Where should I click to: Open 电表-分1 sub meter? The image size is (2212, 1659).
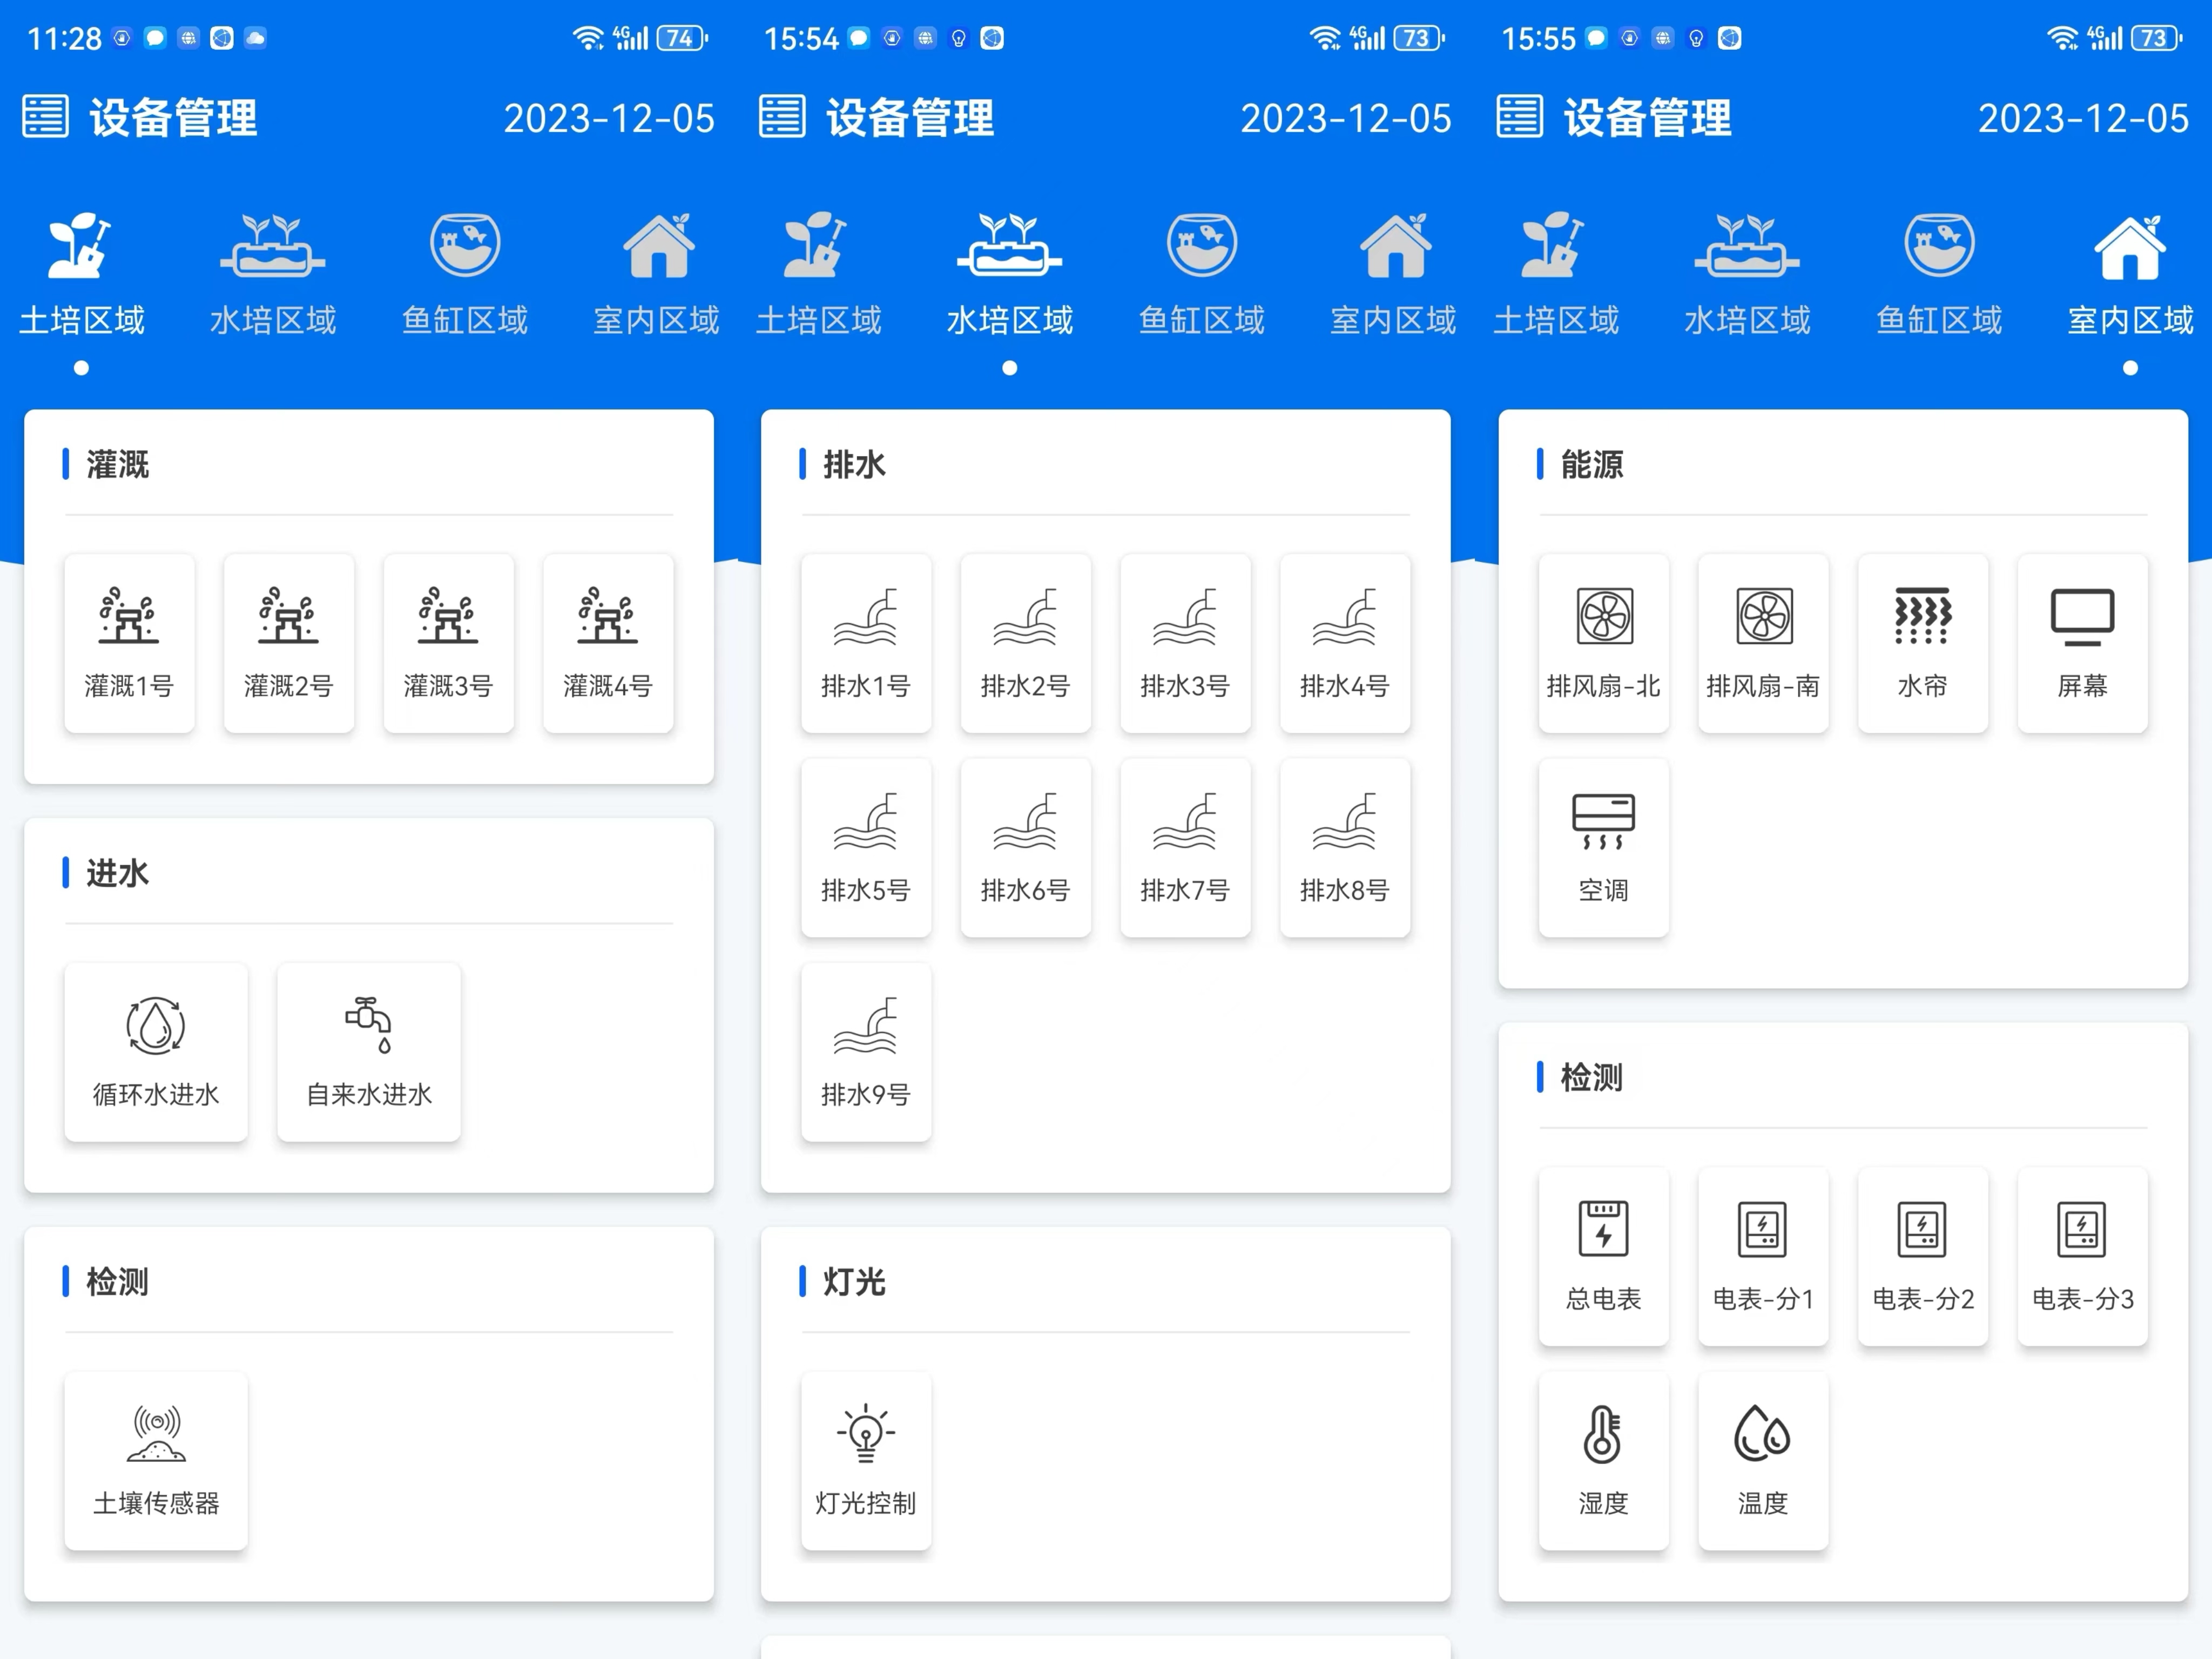point(1763,1256)
